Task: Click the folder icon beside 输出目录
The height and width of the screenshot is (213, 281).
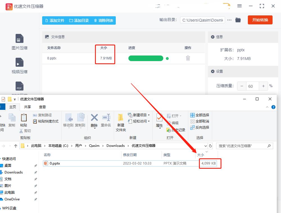Action: point(238,20)
